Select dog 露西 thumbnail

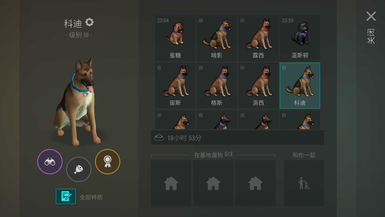258,38
